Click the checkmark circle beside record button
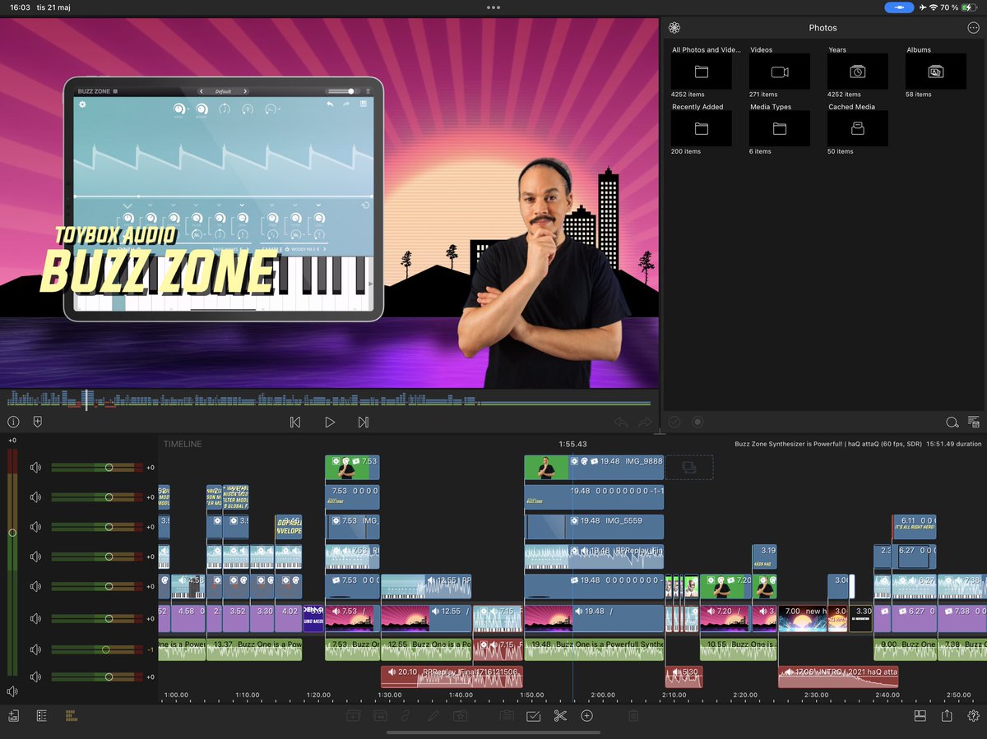987x739 pixels. 674,422
